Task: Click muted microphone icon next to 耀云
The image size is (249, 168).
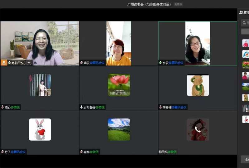Action: [81, 63]
